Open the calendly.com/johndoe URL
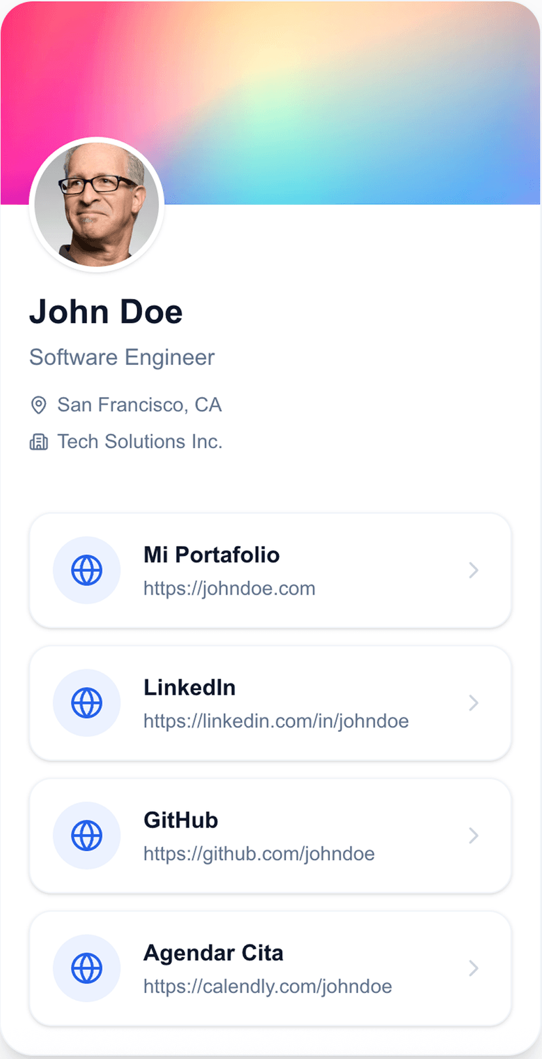 267,987
